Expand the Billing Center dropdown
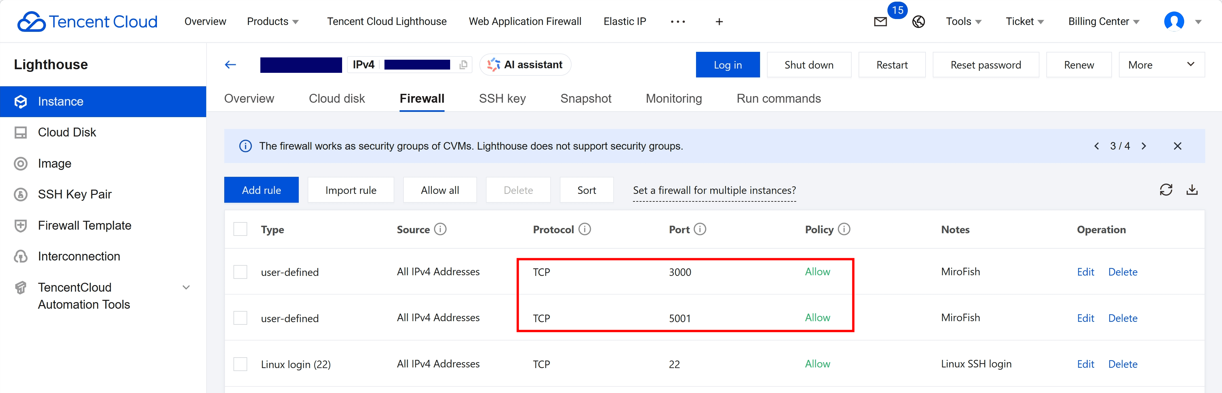This screenshot has width=1222, height=393. tap(1104, 22)
